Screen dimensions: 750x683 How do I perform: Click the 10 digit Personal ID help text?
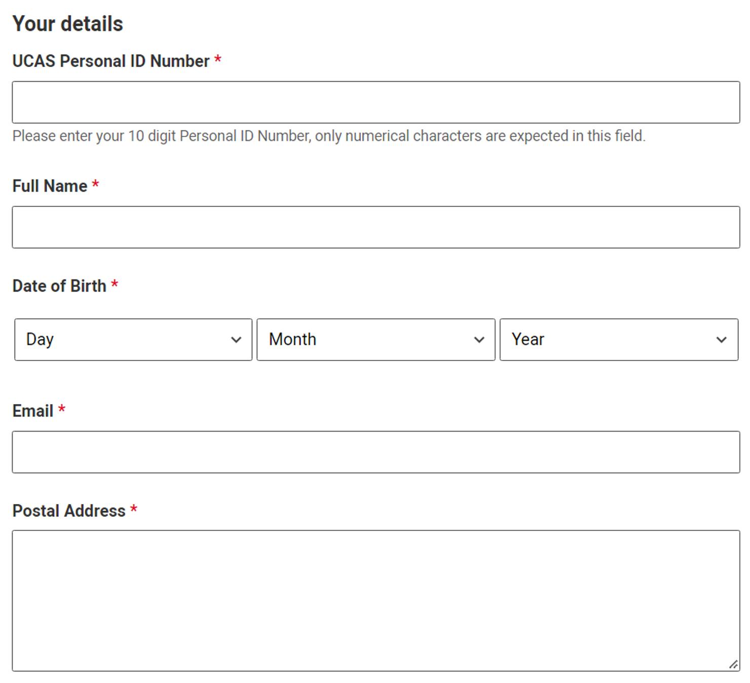click(329, 136)
